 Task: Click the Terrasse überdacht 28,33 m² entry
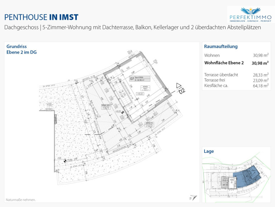pos(236,75)
